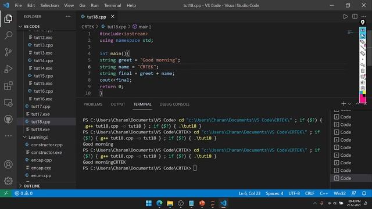Select the cursor tool in annotation toolbar
This screenshot has height=209, width=372.
363,36
